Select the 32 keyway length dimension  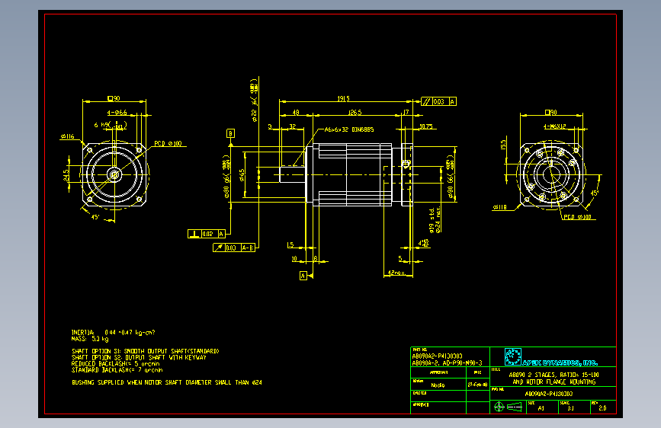[293, 126]
